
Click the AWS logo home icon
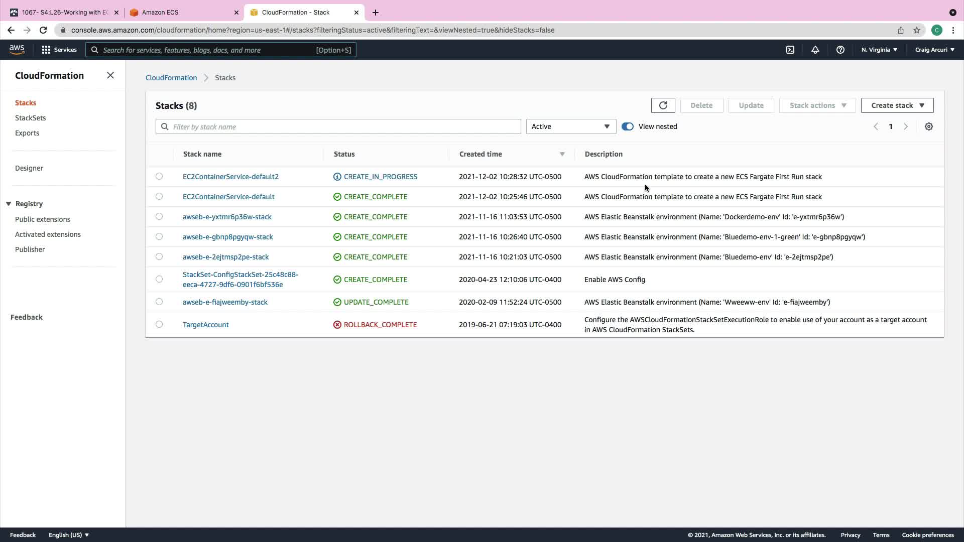point(17,49)
